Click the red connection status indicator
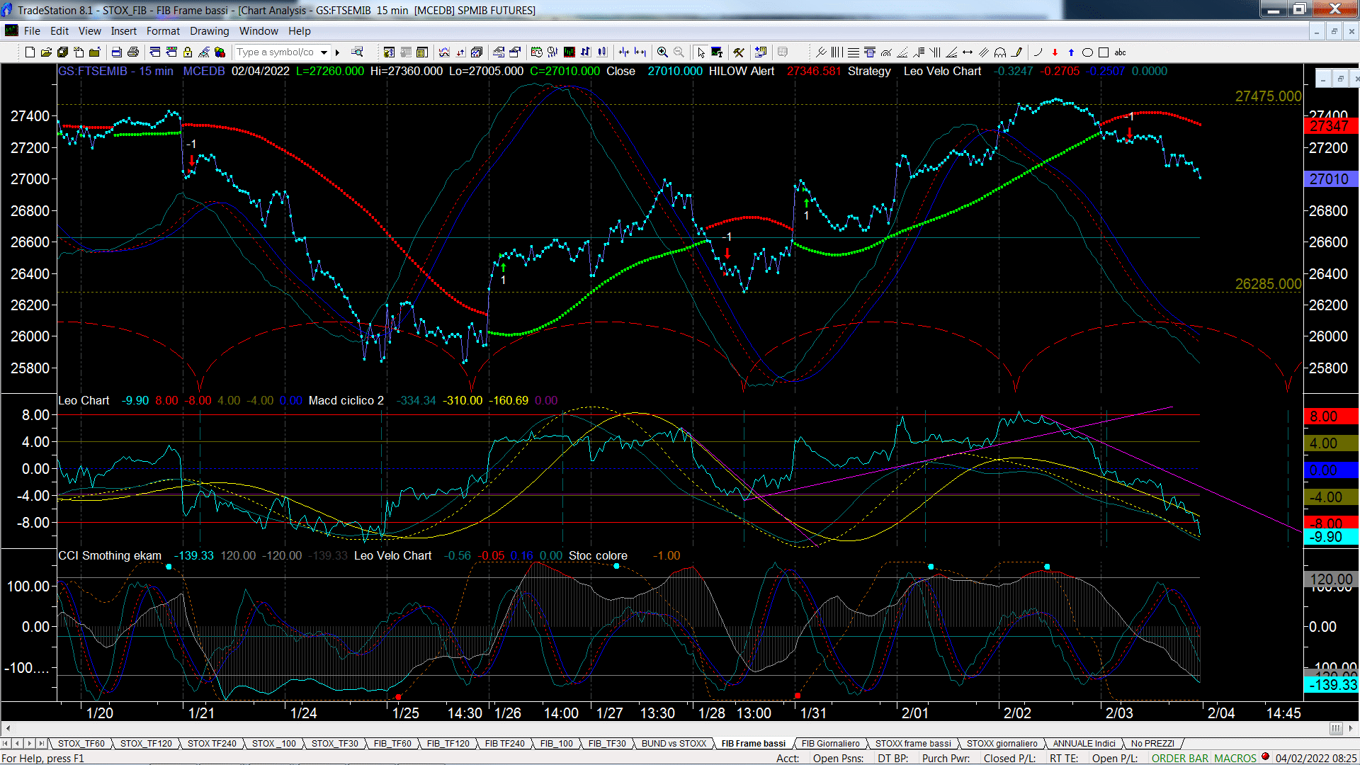The width and height of the screenshot is (1360, 765). (x=1265, y=757)
